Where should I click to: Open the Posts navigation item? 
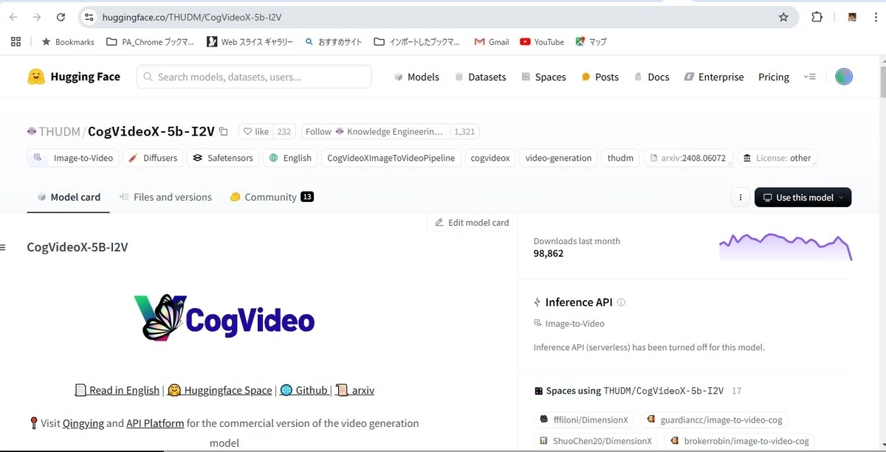pos(600,77)
